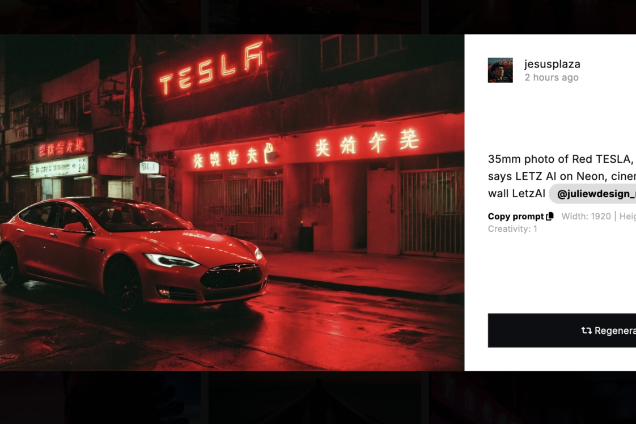
Task: Click the copy prompt clipboard icon
Action: tap(550, 217)
